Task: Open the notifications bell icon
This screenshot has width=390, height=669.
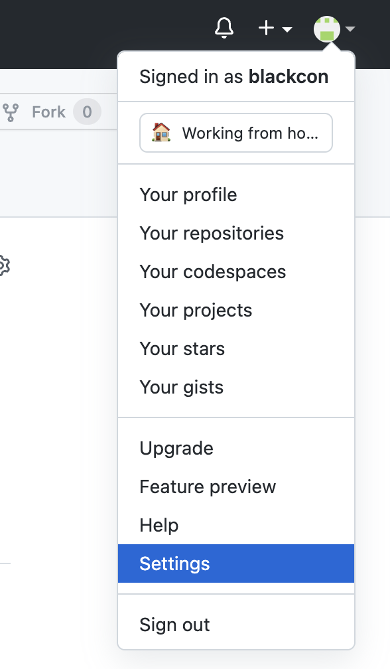Action: pos(224,28)
